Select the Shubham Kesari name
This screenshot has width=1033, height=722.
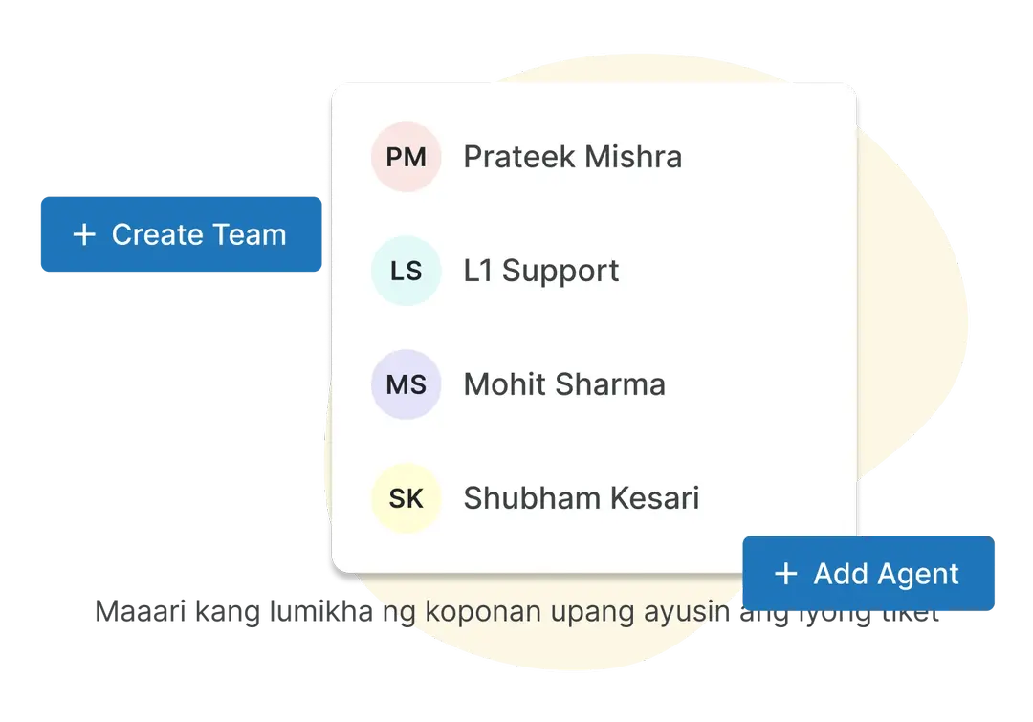click(581, 498)
